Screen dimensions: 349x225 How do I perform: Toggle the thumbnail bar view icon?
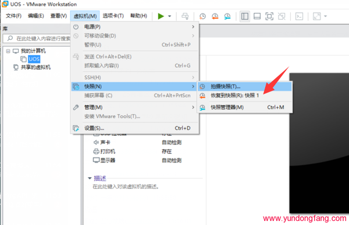tap(257, 16)
